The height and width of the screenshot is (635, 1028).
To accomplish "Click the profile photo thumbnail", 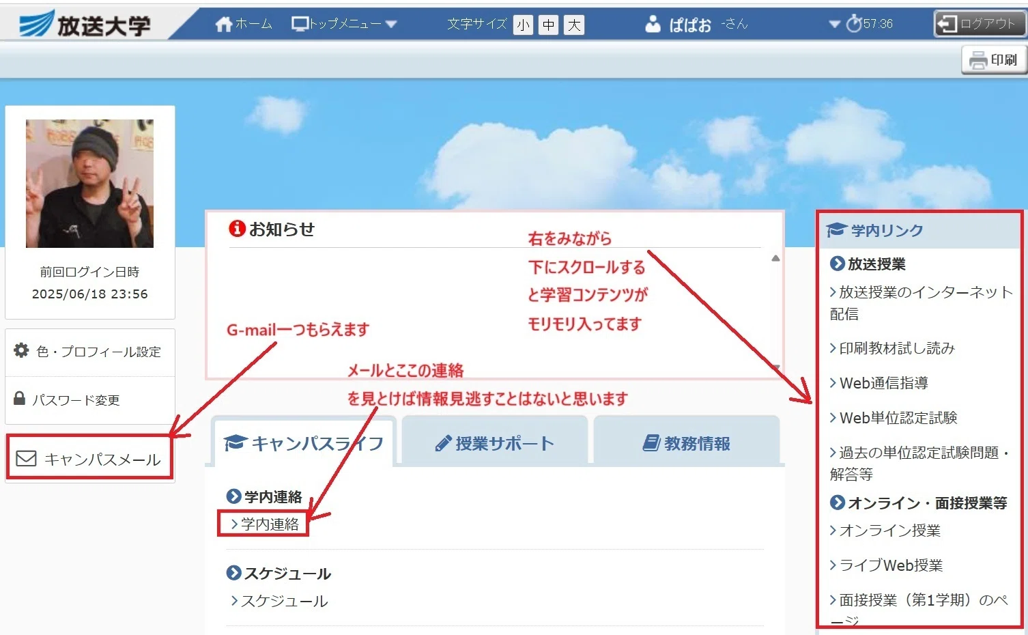I will [x=89, y=184].
